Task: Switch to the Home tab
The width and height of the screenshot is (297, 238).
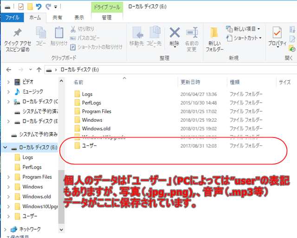Action: tap(35, 18)
